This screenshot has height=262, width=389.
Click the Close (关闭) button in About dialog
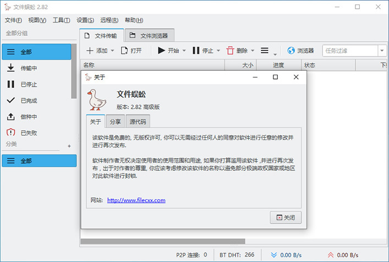tap(286, 218)
